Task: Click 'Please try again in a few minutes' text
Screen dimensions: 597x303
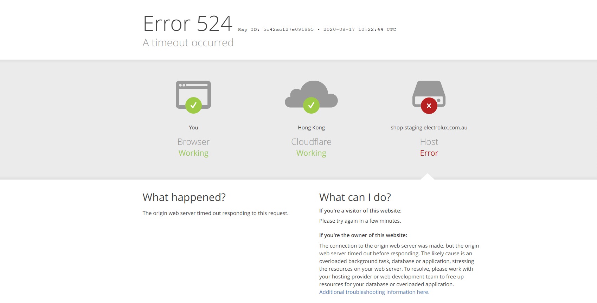Action: click(360, 221)
